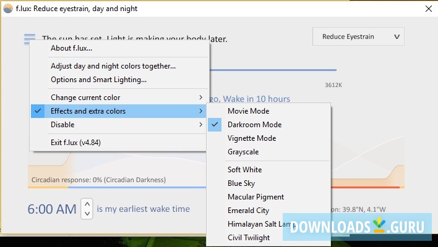Image resolution: width=438 pixels, height=247 pixels.
Task: Open the Reduce Eyestrain preset dropdown
Action: click(358, 36)
